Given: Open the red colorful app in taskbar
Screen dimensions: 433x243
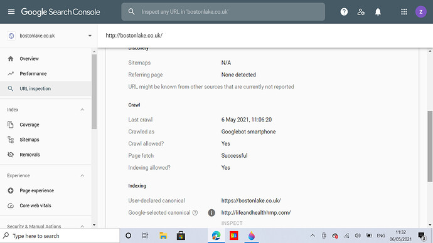Looking at the screenshot, I should [x=234, y=235].
